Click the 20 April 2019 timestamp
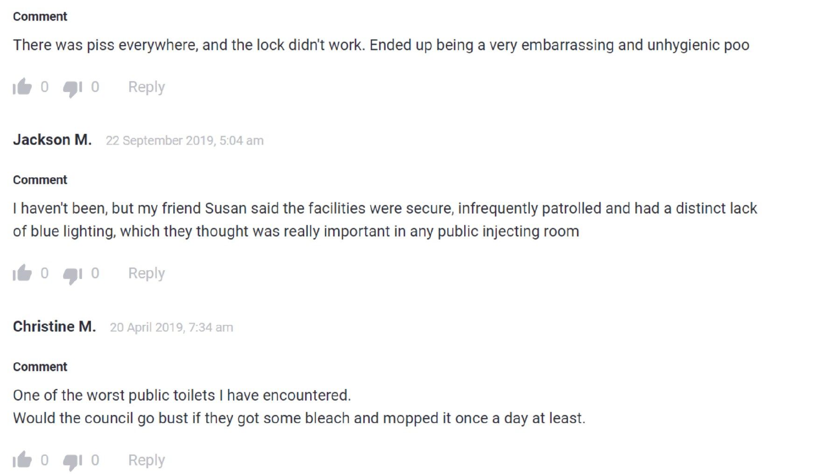Screen dimensions: 840x475 [171, 327]
